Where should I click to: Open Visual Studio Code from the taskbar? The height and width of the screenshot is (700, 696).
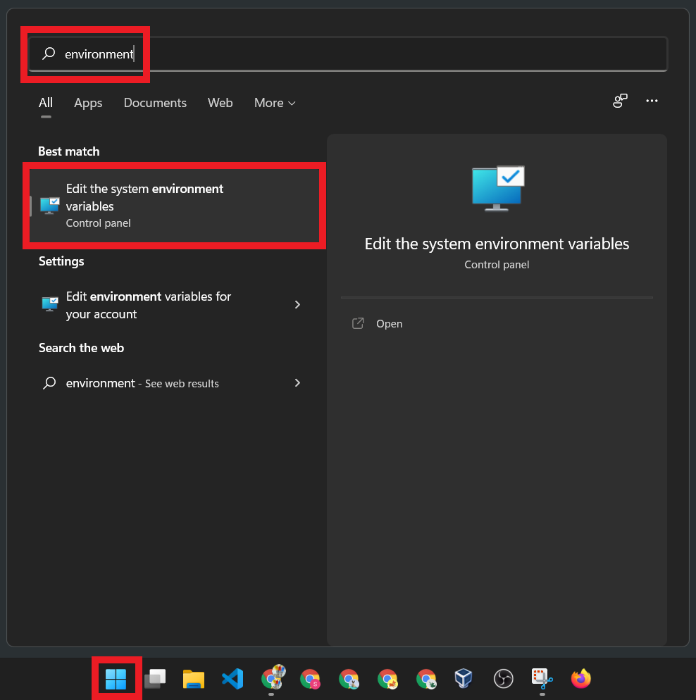click(x=232, y=679)
